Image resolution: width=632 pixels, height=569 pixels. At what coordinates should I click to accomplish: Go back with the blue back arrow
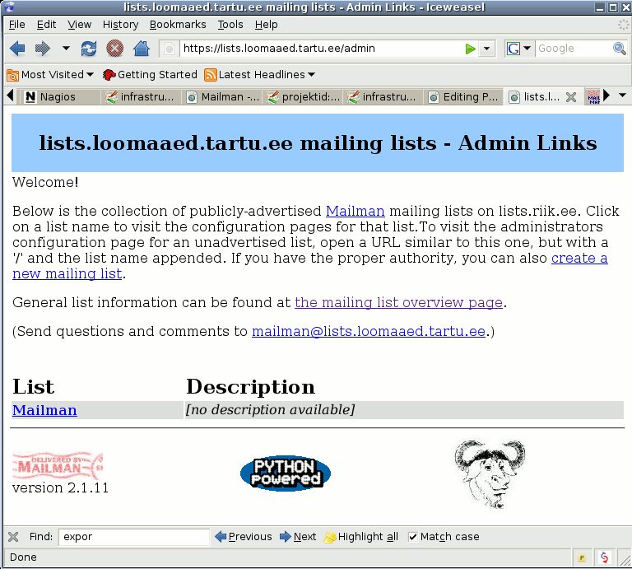(17, 49)
